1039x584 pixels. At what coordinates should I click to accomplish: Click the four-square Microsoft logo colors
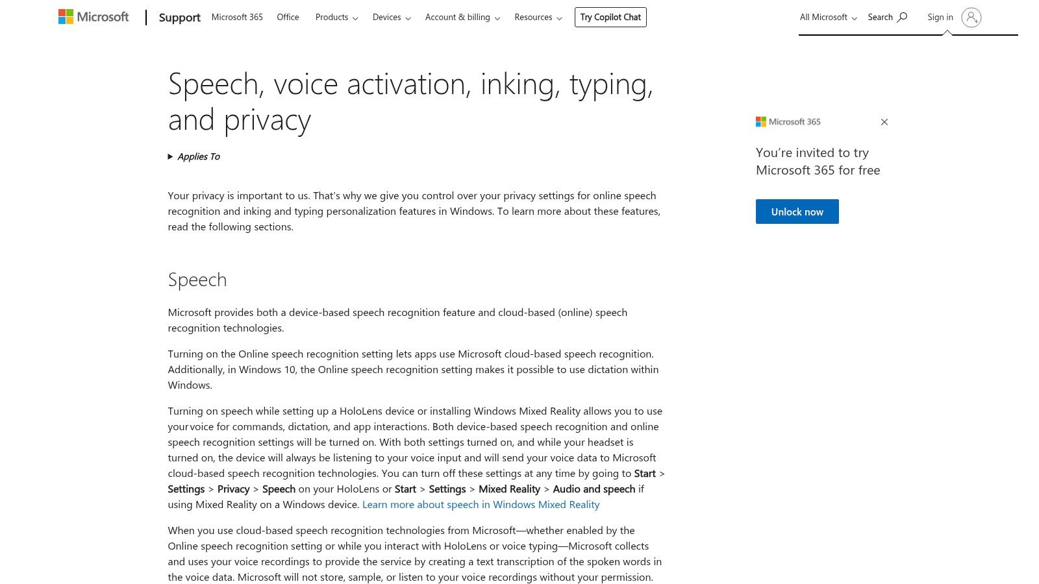pyautogui.click(x=66, y=16)
